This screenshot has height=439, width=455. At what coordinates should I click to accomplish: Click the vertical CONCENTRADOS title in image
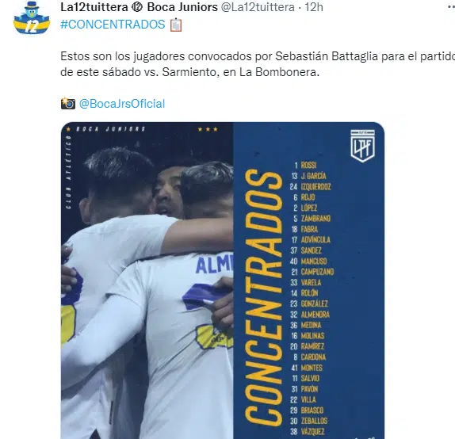(x=263, y=298)
